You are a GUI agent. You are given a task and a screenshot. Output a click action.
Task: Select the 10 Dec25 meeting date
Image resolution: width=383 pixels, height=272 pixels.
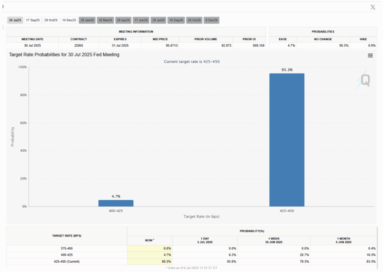69,20
